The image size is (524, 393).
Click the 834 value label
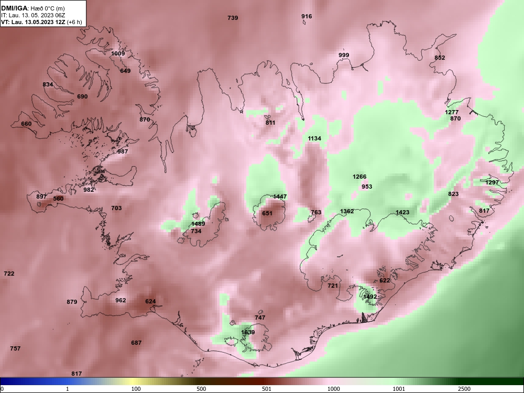click(x=48, y=84)
